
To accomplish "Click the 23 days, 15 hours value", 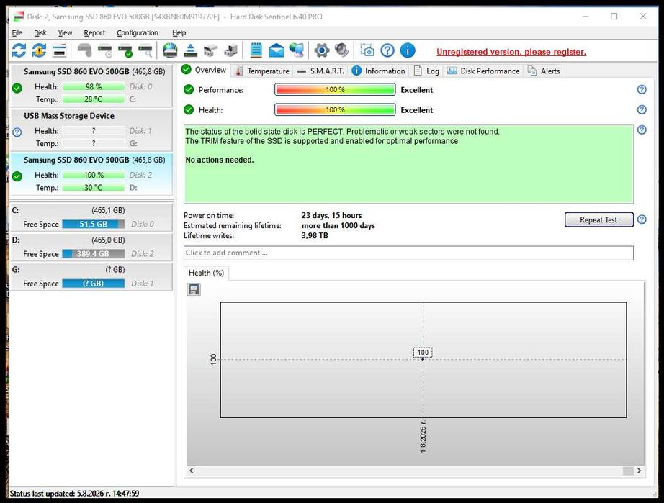I will click(x=331, y=215).
